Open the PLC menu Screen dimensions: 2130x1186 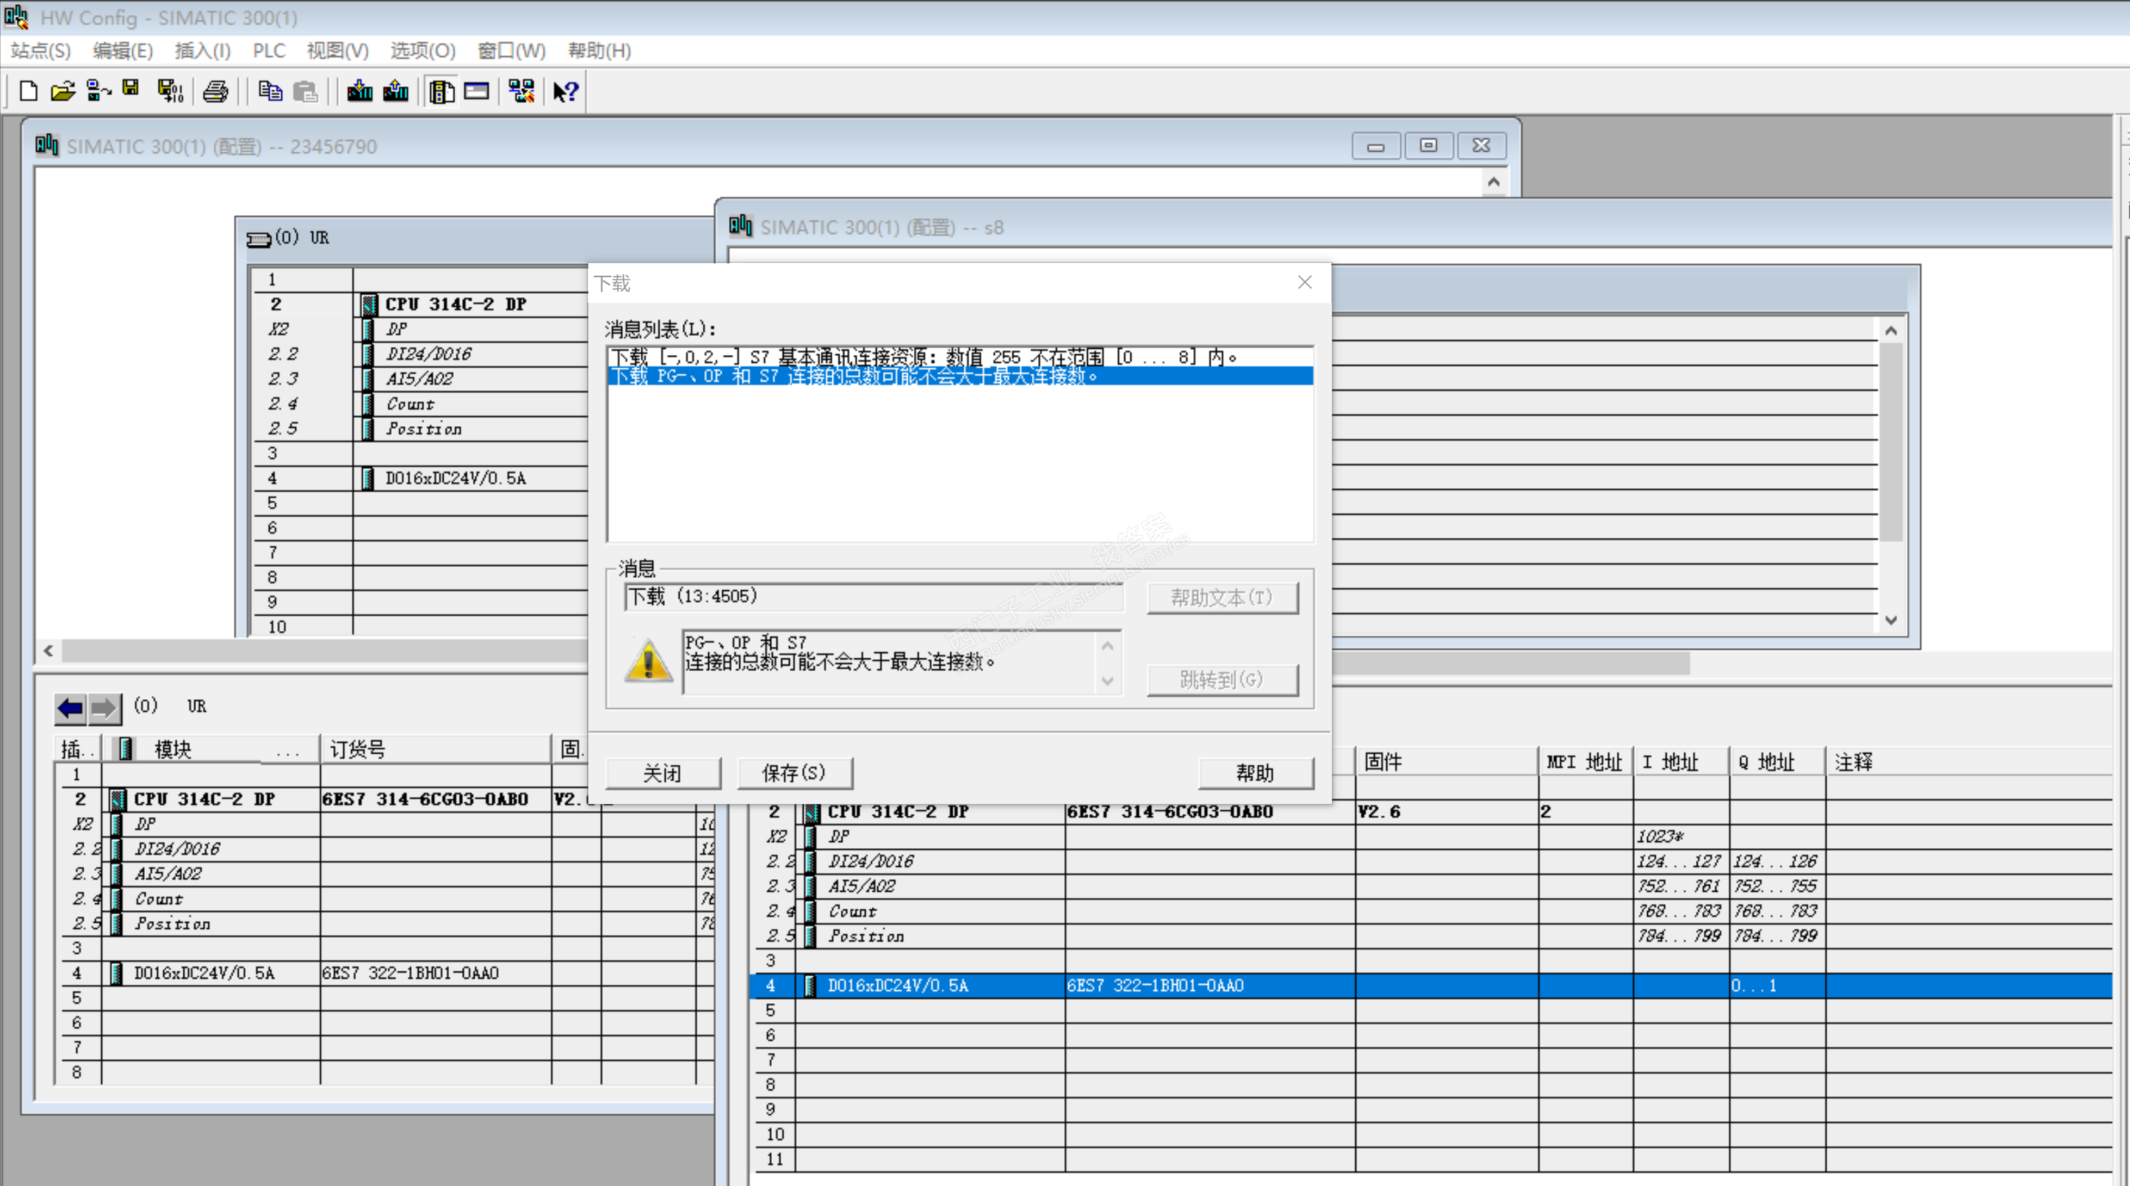[269, 51]
